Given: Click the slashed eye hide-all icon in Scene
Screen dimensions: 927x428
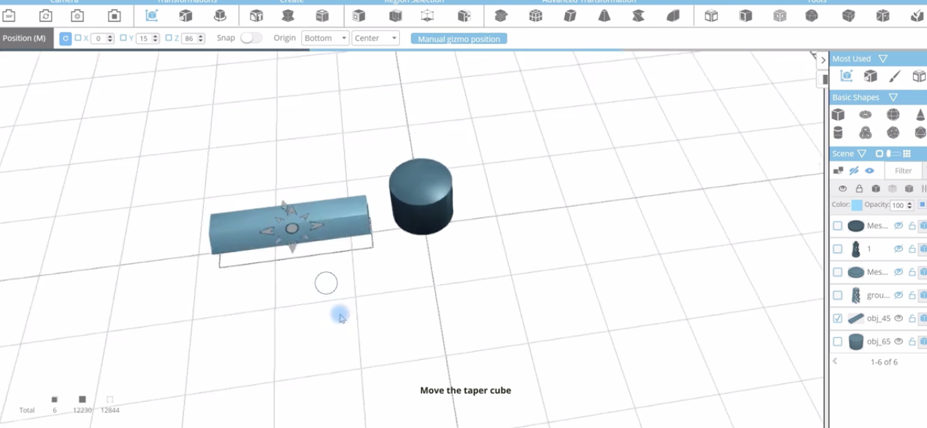Looking at the screenshot, I should 854,170.
